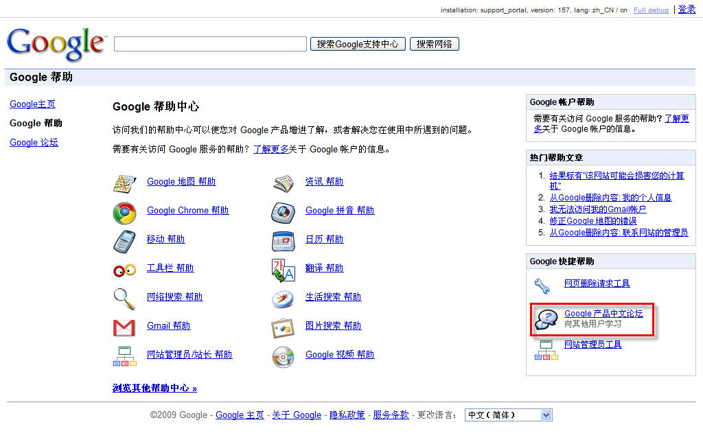Open 工具栏 帮助 link
The width and height of the screenshot is (703, 440).
(170, 268)
